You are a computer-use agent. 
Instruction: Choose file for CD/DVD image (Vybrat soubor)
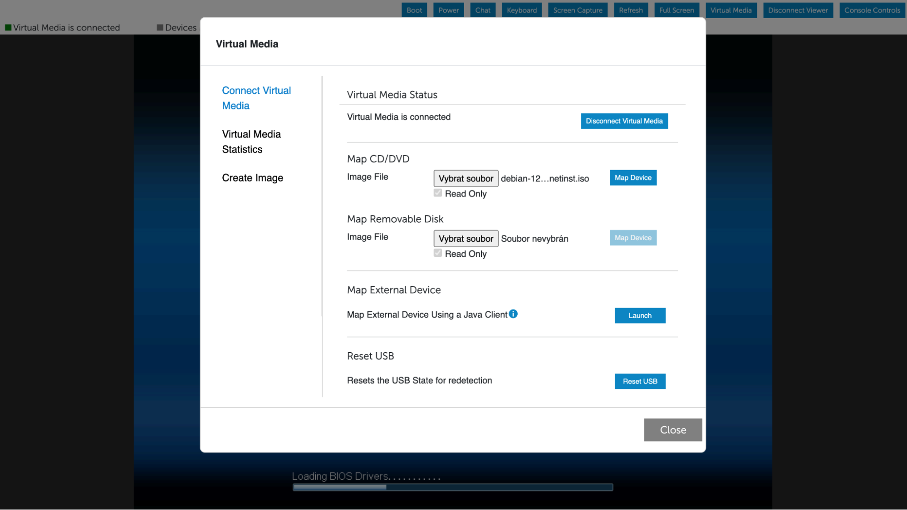(x=466, y=178)
